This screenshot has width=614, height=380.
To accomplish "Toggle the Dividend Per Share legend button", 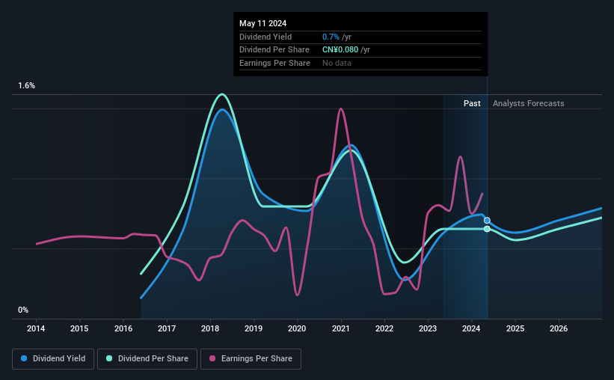I will tap(147, 359).
